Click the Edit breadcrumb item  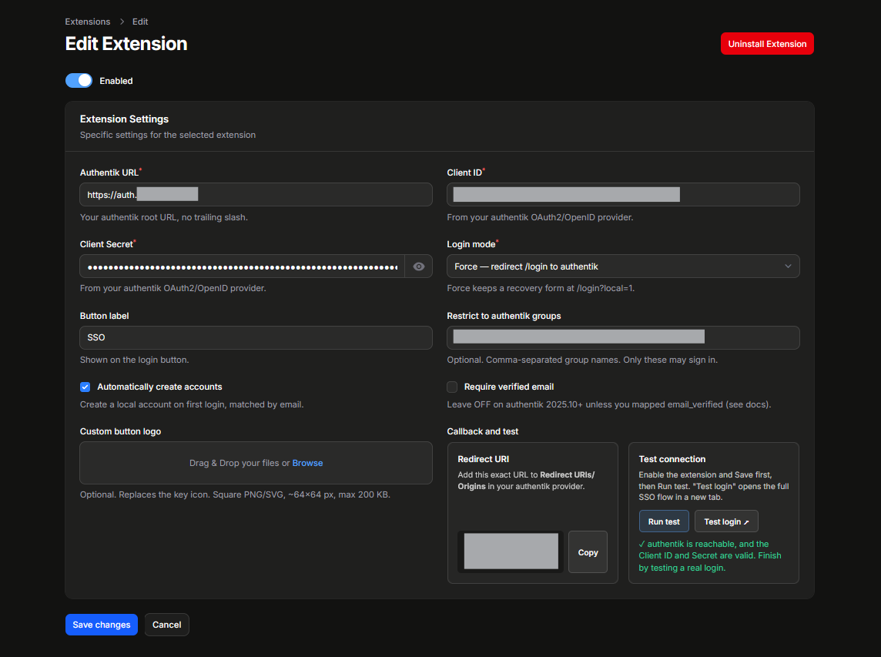(x=140, y=22)
